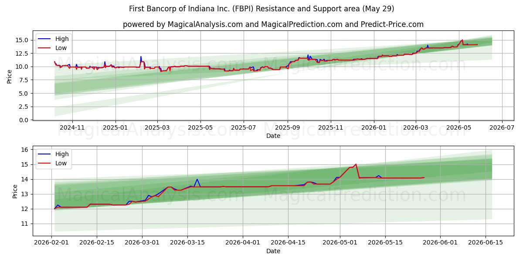Click the '2026-03-01' date tick label
This screenshot has height=261, width=523.
click(143, 243)
